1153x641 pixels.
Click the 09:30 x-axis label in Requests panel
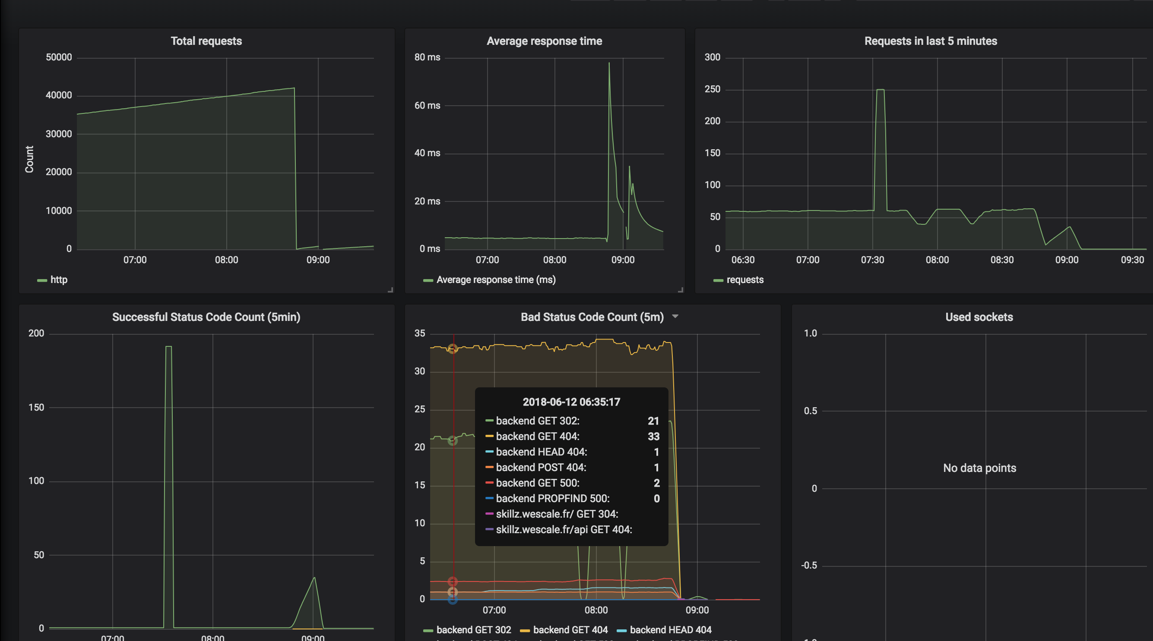coord(1132,260)
